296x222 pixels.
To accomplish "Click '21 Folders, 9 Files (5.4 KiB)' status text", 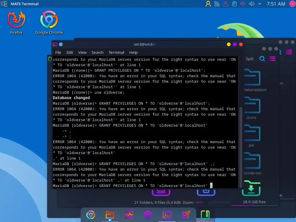I will 158,203.
